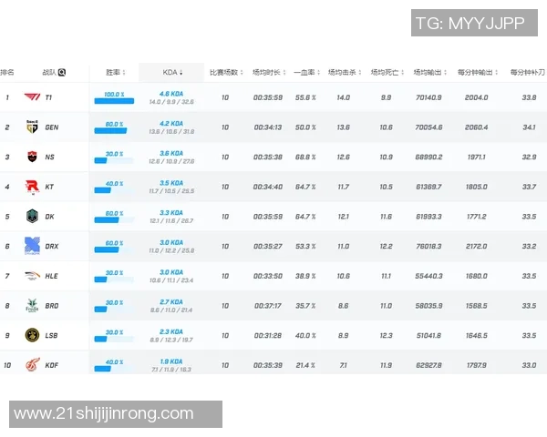
Task: Sort table by KDA column header
Action: [x=172, y=72]
